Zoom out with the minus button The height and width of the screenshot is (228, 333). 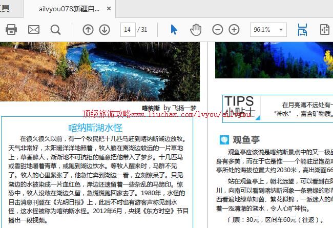click(218, 30)
